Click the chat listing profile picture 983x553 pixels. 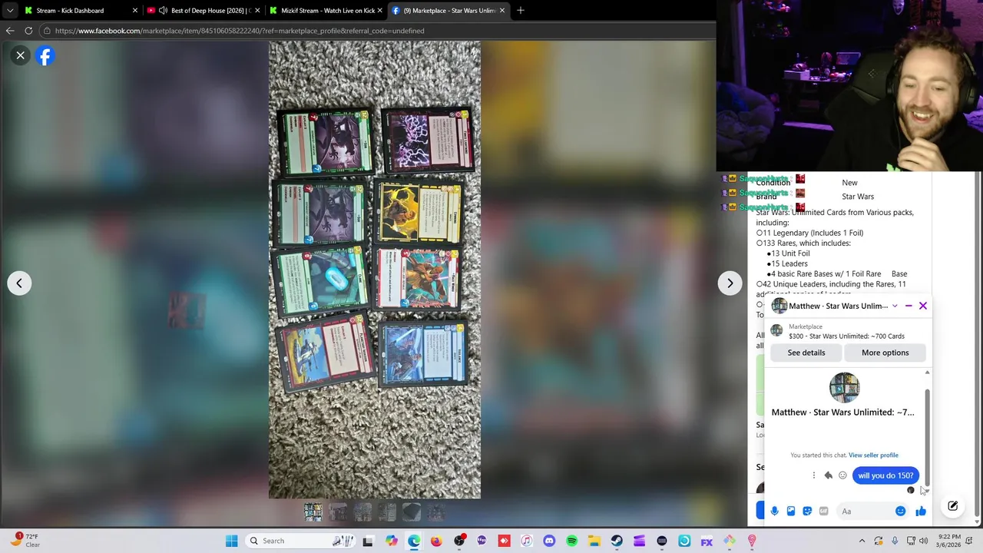(x=844, y=388)
